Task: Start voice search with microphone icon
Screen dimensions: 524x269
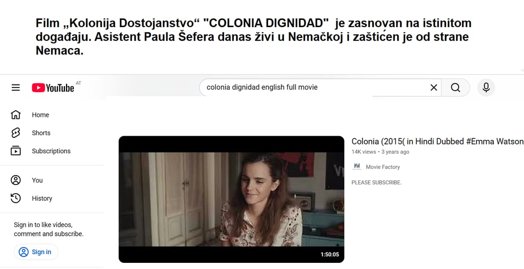Action: 486,88
